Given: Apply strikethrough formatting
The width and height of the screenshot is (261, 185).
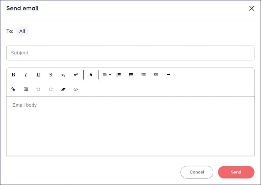Looking at the screenshot, I should (x=51, y=75).
